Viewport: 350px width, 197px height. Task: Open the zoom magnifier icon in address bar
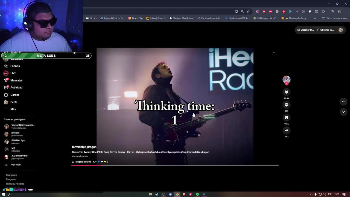point(242,11)
